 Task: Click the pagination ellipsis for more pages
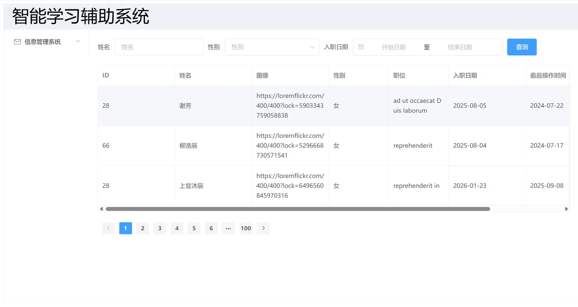point(228,228)
